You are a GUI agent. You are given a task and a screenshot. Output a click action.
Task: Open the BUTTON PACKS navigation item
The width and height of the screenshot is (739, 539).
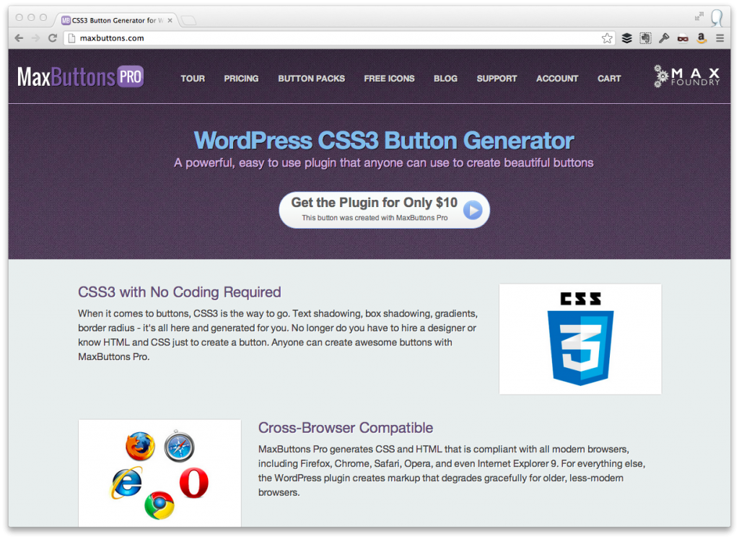[x=312, y=79]
